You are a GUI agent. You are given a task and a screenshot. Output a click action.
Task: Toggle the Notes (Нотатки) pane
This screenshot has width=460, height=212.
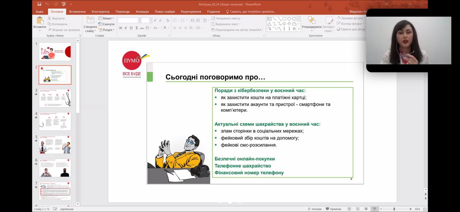314,209
